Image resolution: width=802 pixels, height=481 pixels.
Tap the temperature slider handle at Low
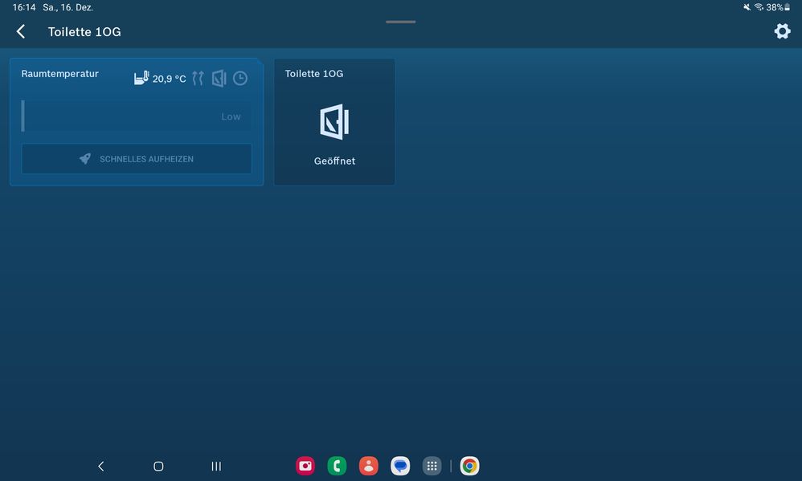click(x=23, y=116)
